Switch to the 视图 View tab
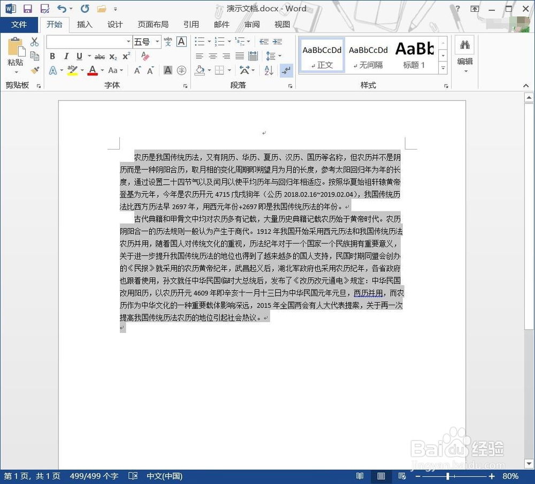Image resolution: width=535 pixels, height=484 pixels. coord(282,24)
